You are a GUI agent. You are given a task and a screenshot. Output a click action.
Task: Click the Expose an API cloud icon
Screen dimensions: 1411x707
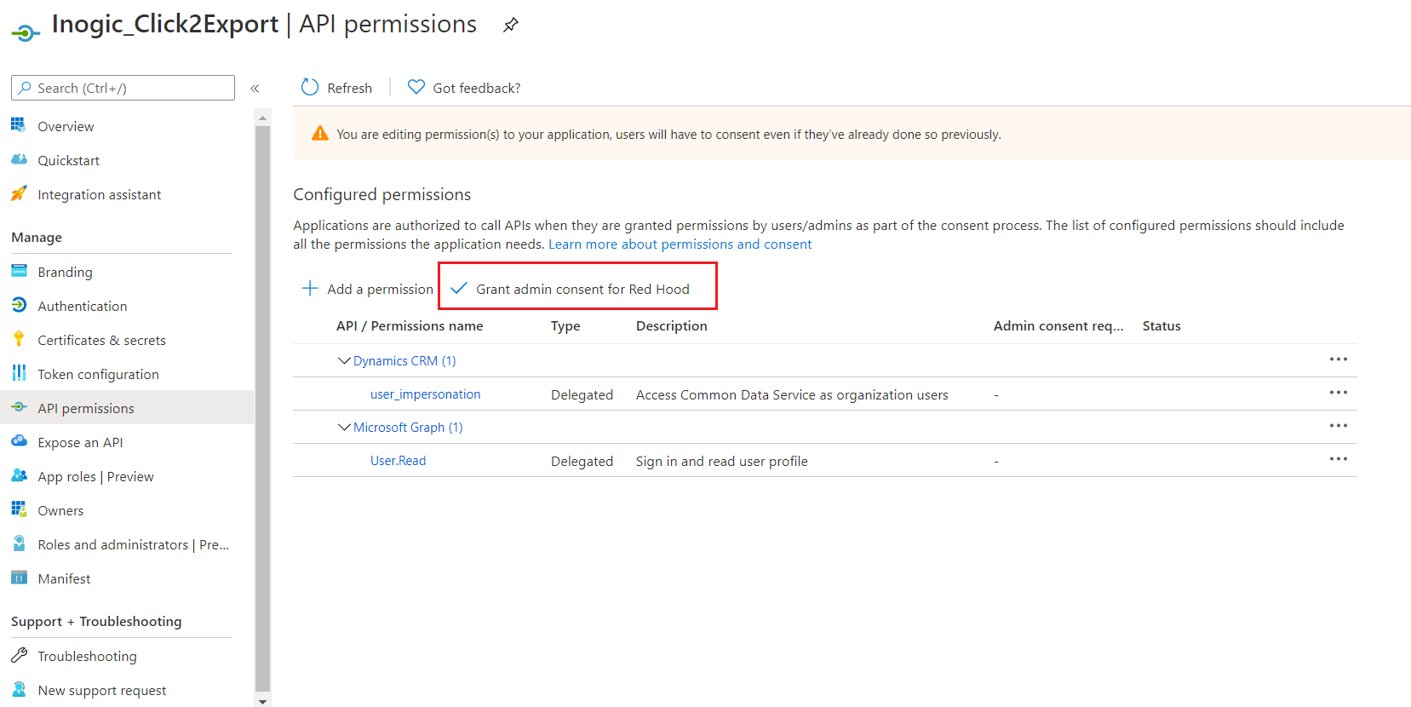pyautogui.click(x=19, y=441)
